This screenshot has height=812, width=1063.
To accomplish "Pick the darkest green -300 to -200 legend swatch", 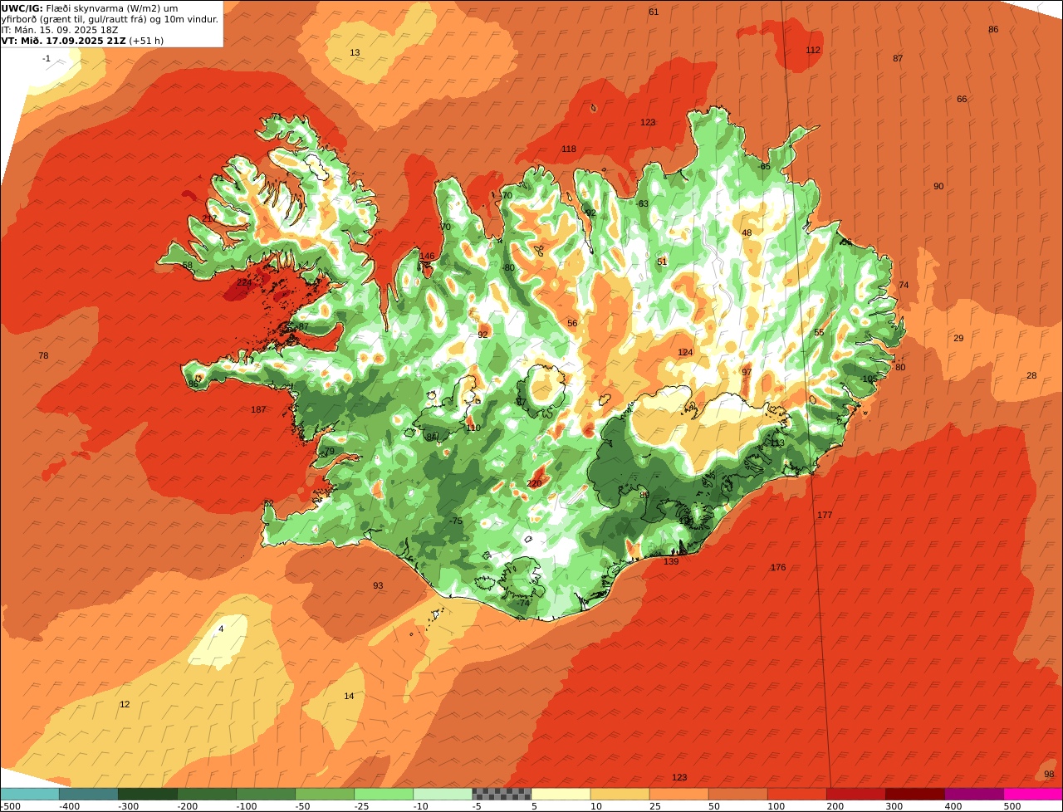I will [x=148, y=794].
